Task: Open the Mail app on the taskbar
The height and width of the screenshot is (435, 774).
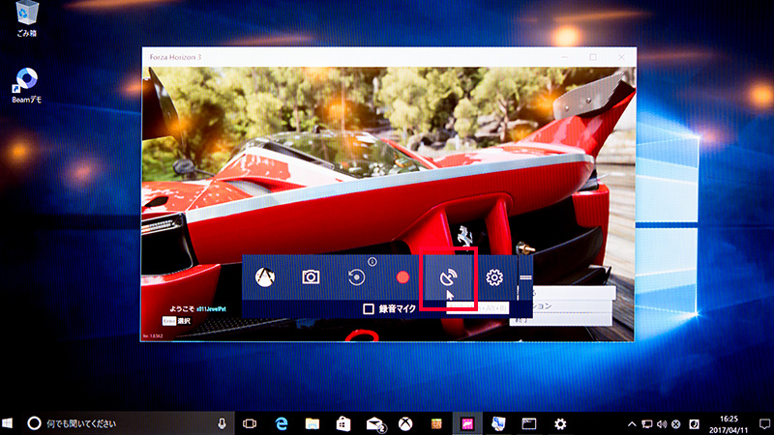Action: pyautogui.click(x=375, y=423)
